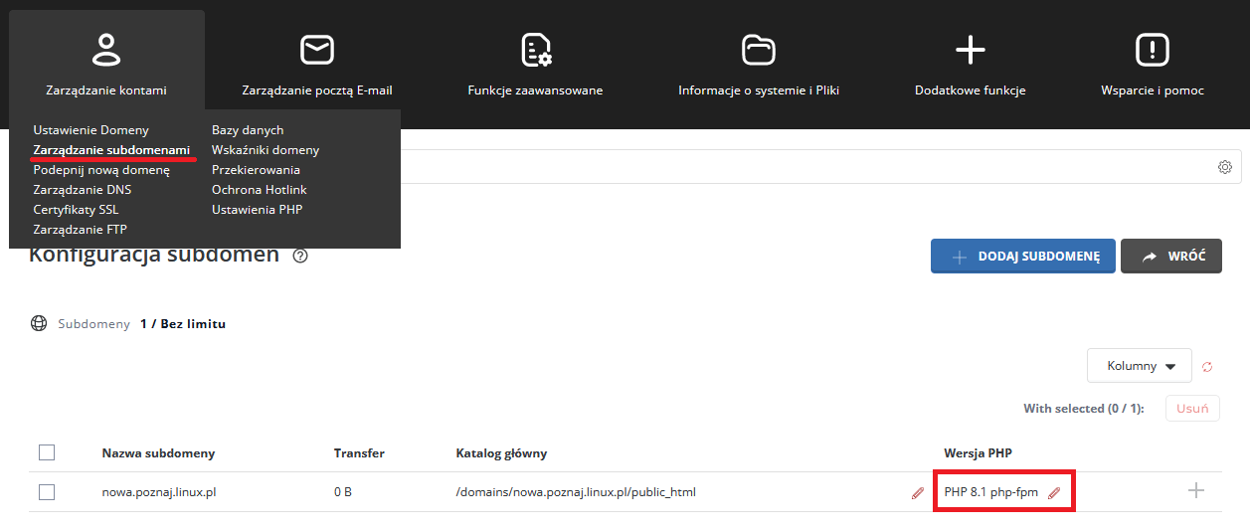Expand the nowa.poznaj.linux.pl row plus icon
The image size is (1250, 532).
coord(1195,490)
